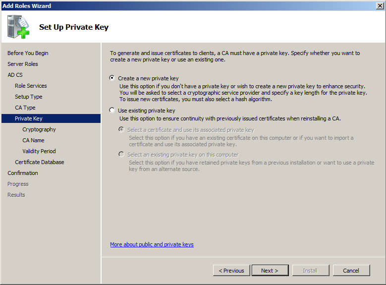
Task: Select Use existing private key option
Action: [x=112, y=111]
